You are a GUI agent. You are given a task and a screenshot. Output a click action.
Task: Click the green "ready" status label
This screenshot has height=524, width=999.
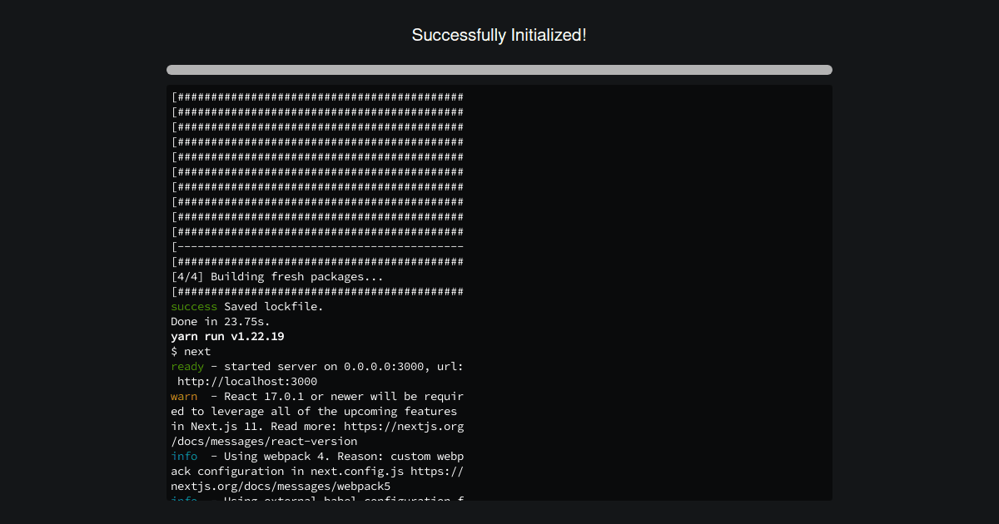tap(186, 367)
